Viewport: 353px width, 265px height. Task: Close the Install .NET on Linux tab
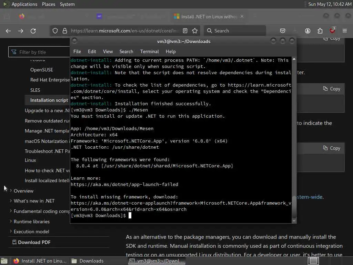pos(242,17)
